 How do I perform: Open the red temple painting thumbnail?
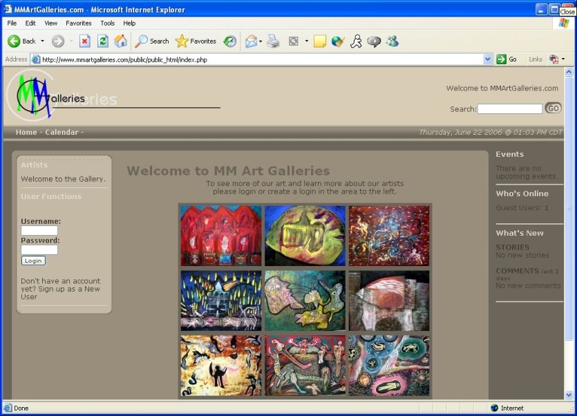pyautogui.click(x=221, y=236)
